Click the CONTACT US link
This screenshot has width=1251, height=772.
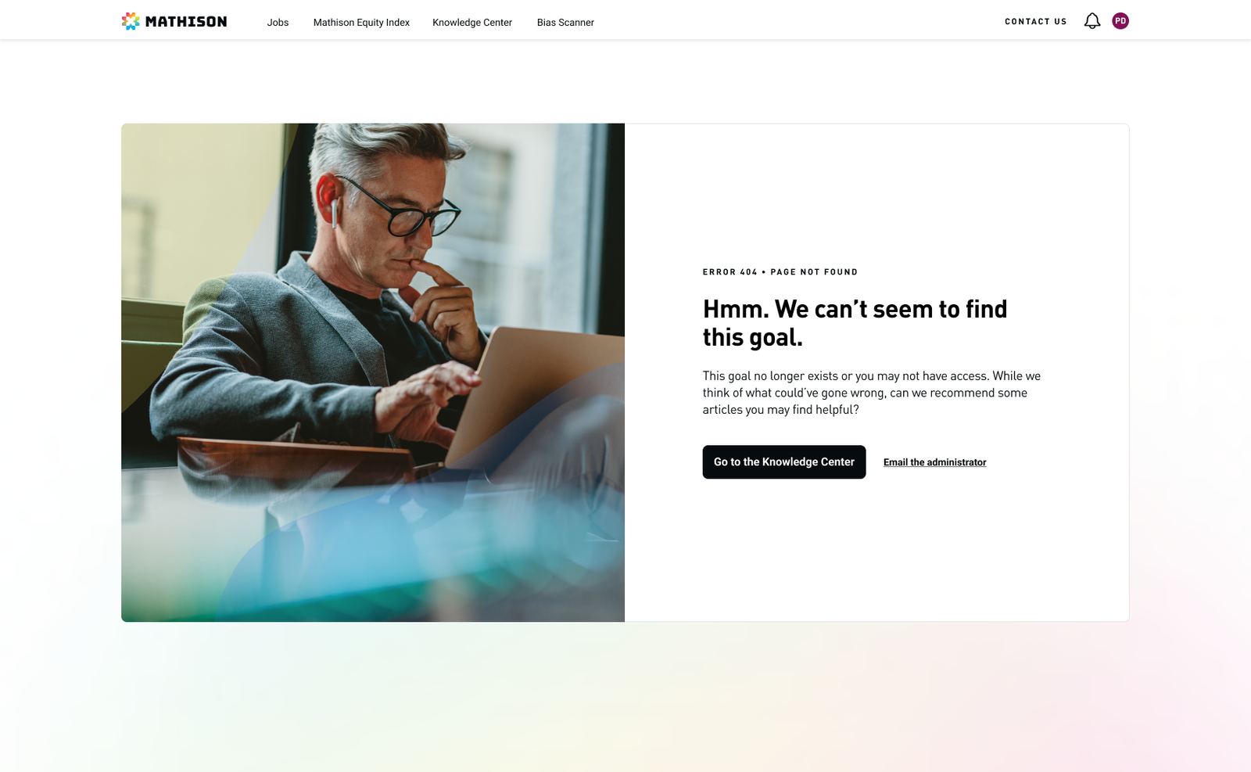[1035, 22]
